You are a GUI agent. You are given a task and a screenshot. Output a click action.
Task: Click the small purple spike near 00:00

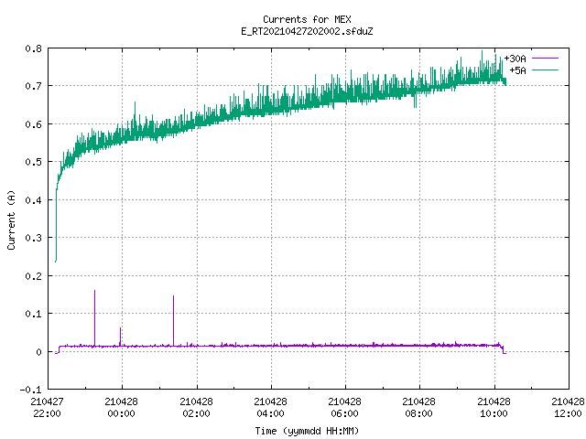coord(120,336)
